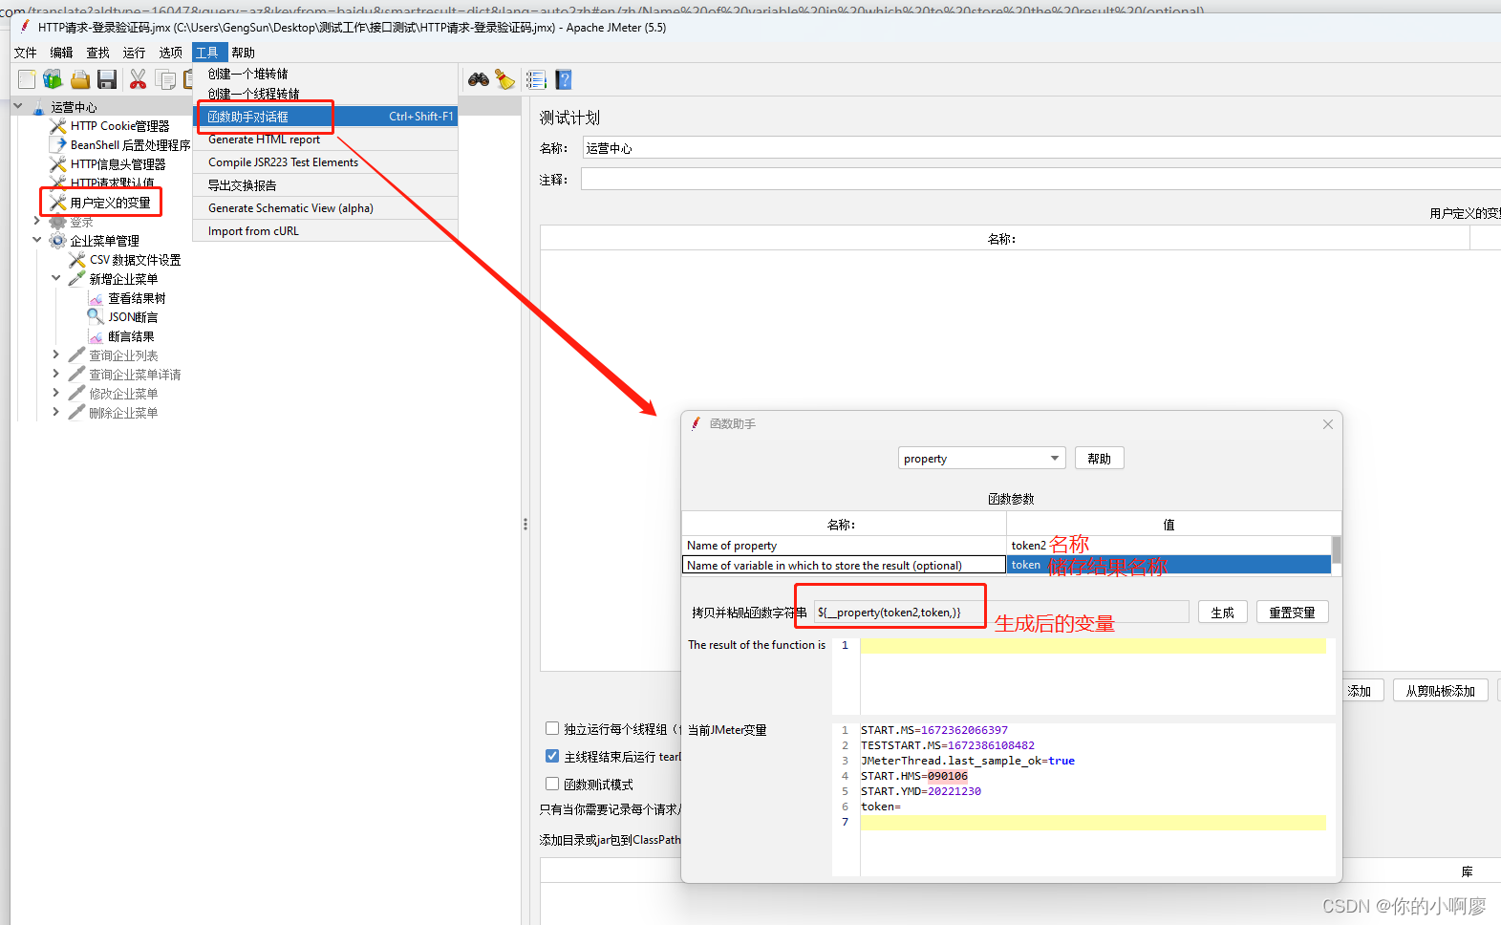Click the 删除企业菜单 sampler icon
Viewport: 1501px width, 925px height.
(77, 413)
